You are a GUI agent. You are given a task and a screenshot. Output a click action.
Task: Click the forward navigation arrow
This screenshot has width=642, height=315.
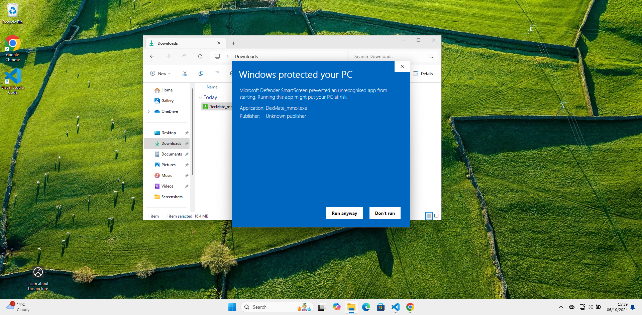(168, 56)
